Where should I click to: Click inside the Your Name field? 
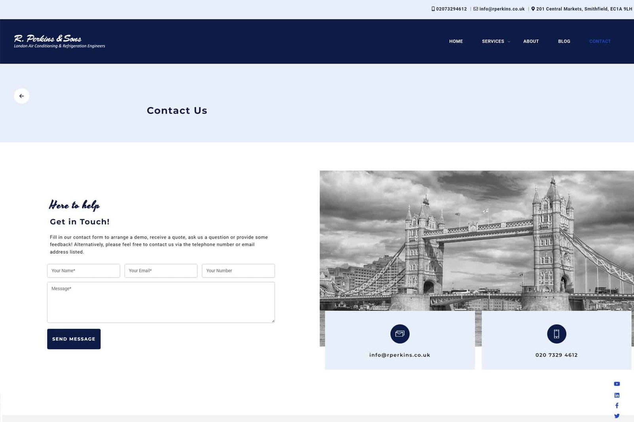click(x=83, y=271)
